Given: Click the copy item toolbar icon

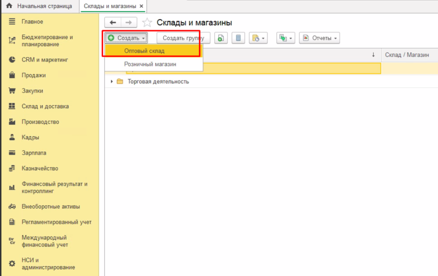Looking at the screenshot, I should (221, 38).
